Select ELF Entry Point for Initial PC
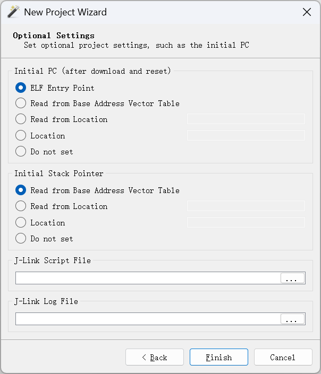The height and width of the screenshot is (374, 321). coord(21,88)
